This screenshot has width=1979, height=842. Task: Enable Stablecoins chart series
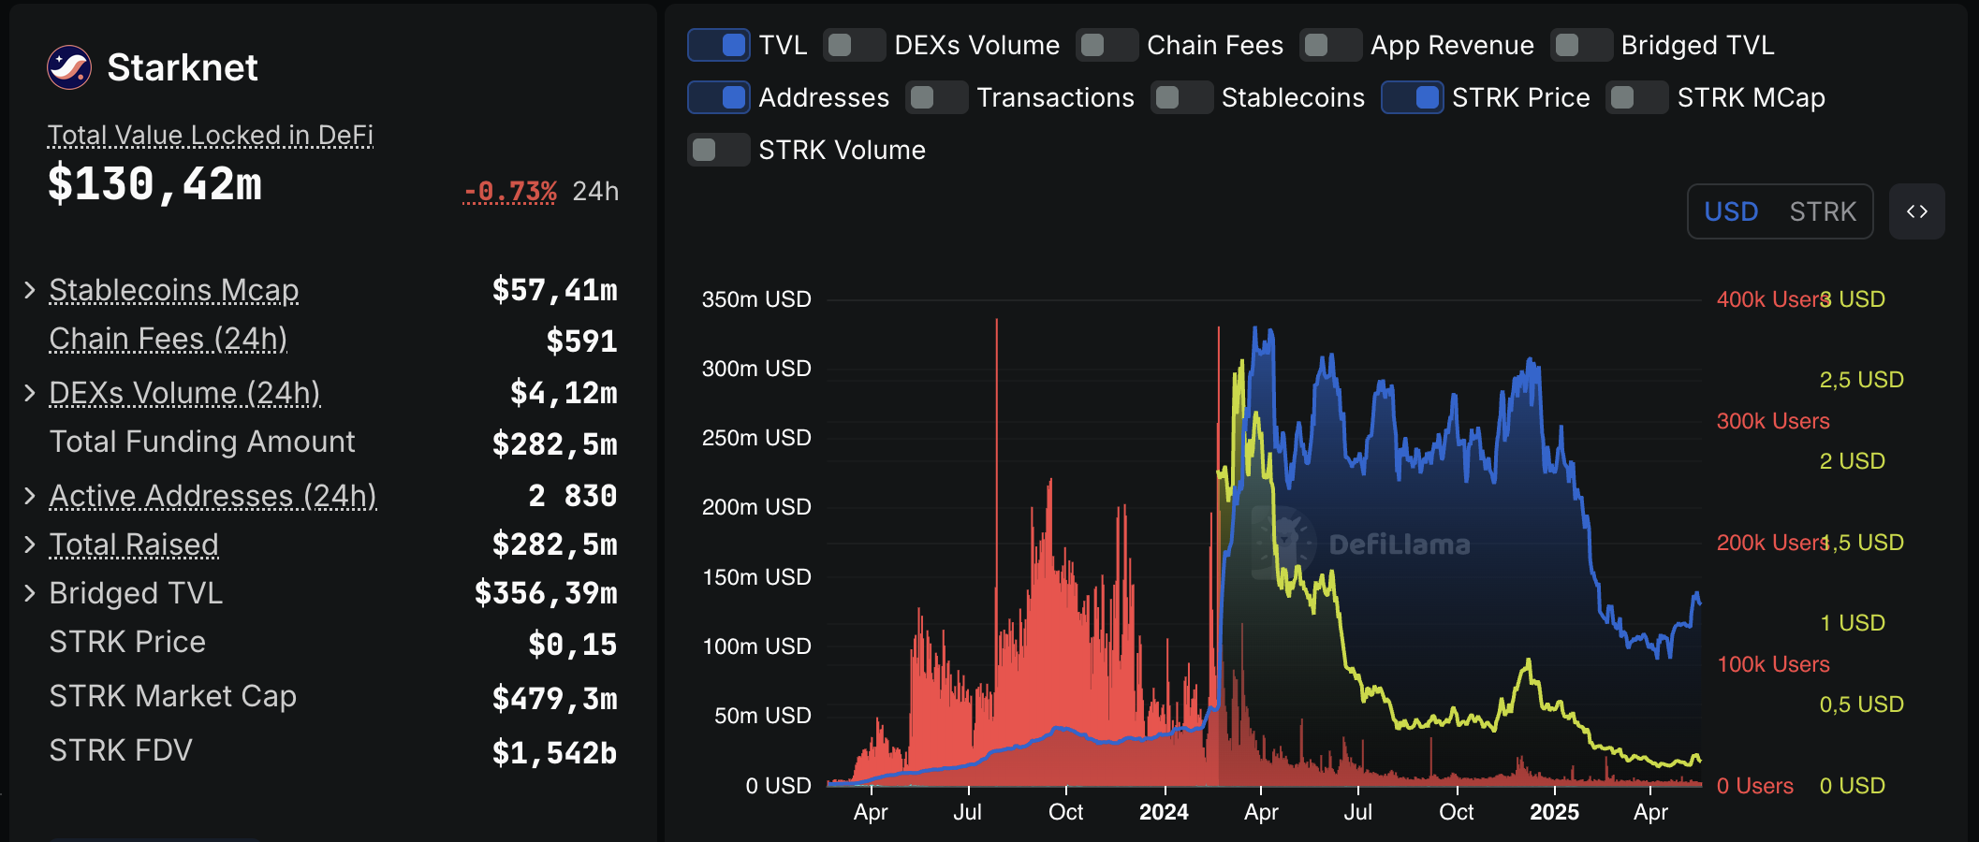(x=1181, y=97)
